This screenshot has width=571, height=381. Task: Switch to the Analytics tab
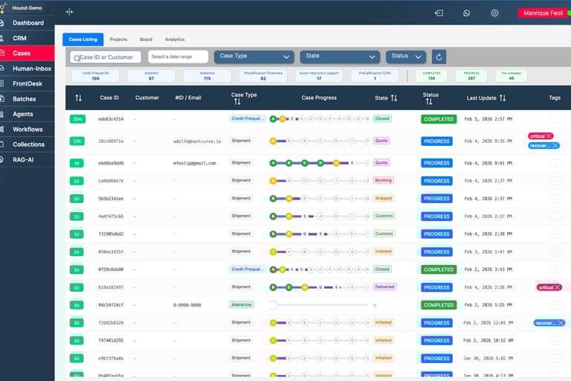click(175, 39)
